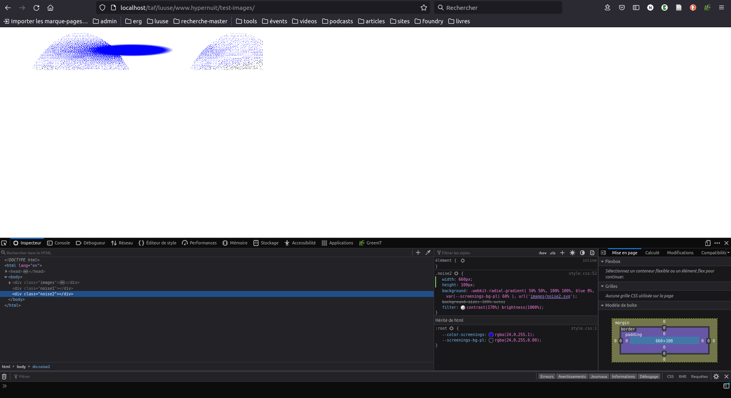Toggle dark color scheme simulation

point(582,253)
